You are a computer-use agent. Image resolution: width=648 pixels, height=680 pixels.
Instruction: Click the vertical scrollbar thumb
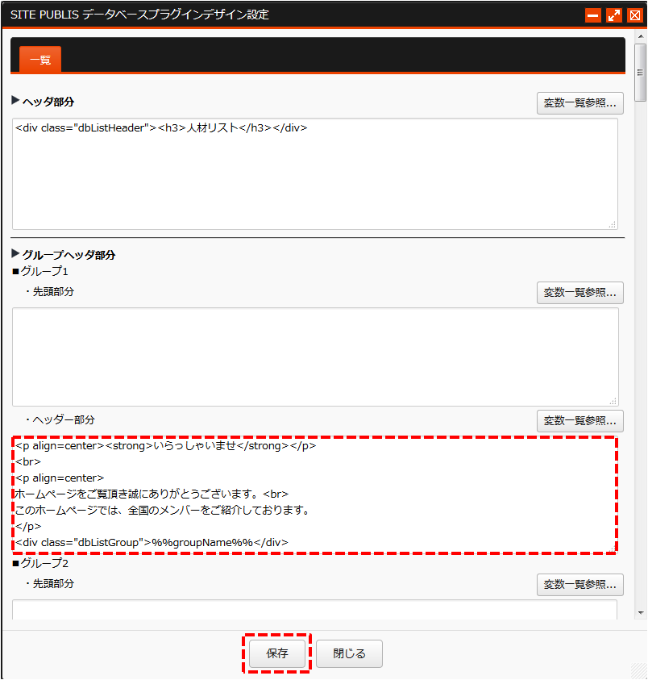pyautogui.click(x=640, y=73)
